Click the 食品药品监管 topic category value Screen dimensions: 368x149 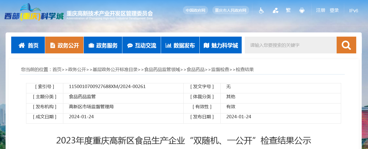[82, 97]
